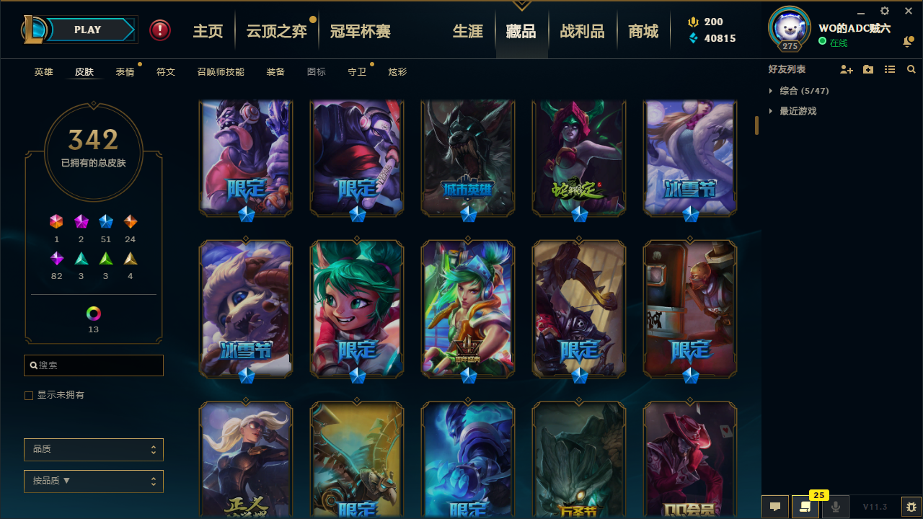Click the 城市英雄 wolf skin thumbnail
Screen dimensions: 923x519
(x=468, y=159)
